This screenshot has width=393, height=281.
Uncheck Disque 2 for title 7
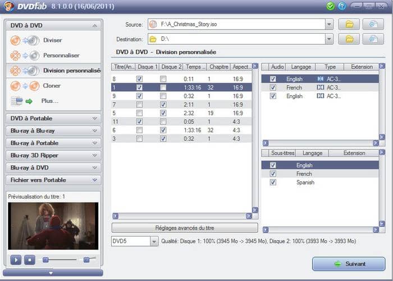click(163, 105)
